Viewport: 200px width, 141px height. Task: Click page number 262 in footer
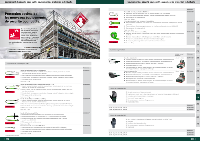7,139
